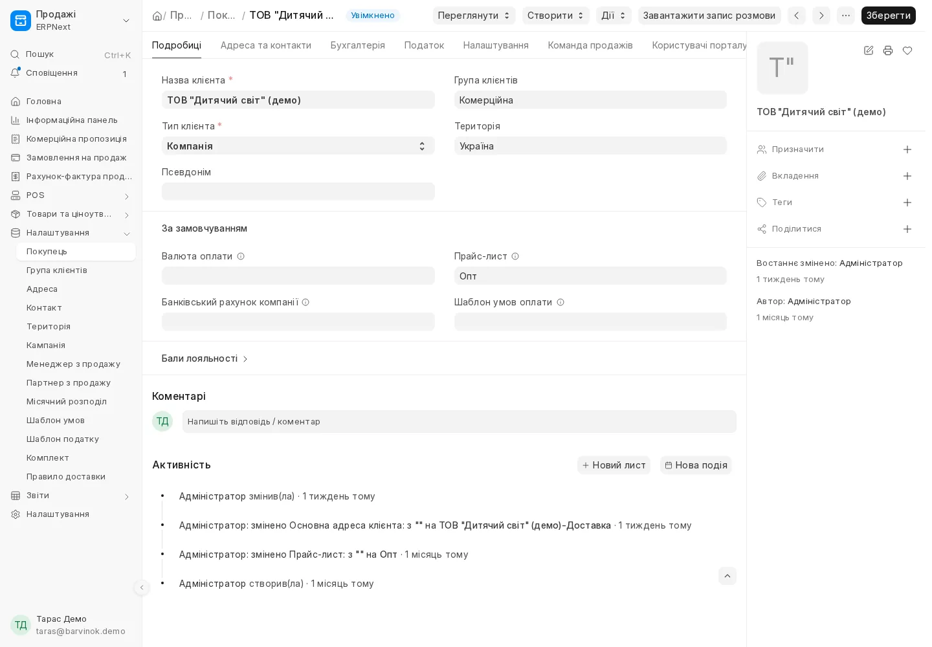This screenshot has height=647, width=932.
Task: Click the print icon in sidebar
Action: pos(888,50)
